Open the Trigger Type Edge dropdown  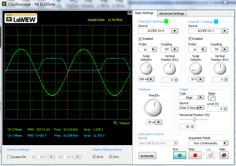192,98
